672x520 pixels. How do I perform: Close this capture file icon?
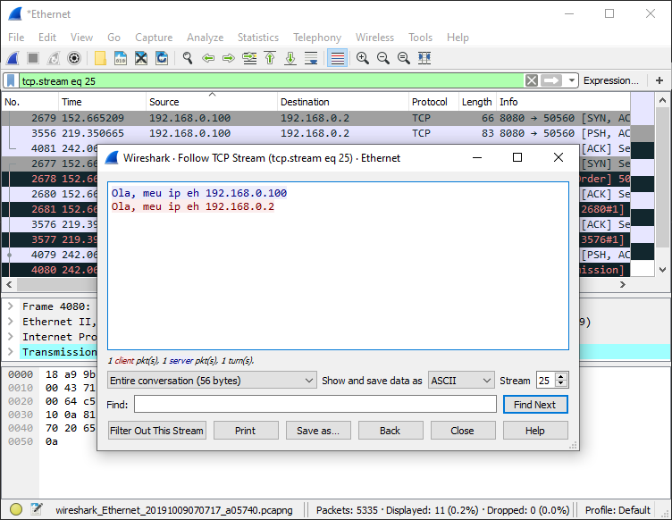(x=141, y=58)
